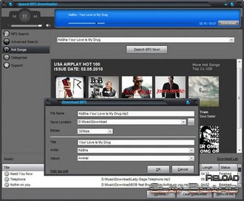This screenshot has width=244, height=201.
Task: Open the OMG album cover thumbnail
Action: coord(209,139)
